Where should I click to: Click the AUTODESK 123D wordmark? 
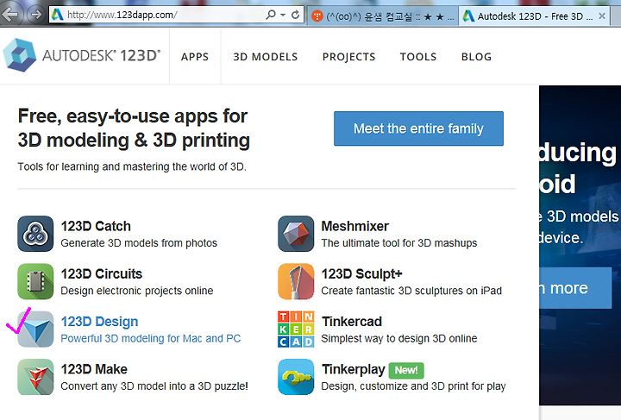click(x=102, y=55)
